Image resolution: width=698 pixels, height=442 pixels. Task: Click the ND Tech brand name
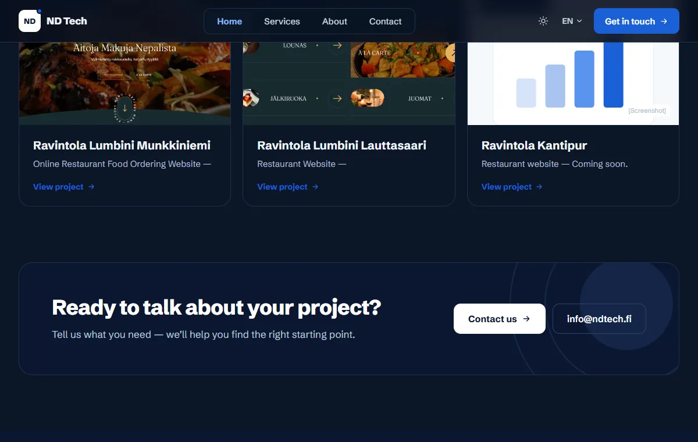(67, 21)
